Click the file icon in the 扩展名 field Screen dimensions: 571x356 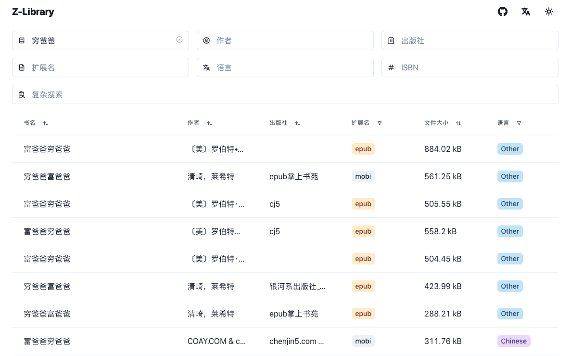tap(22, 67)
